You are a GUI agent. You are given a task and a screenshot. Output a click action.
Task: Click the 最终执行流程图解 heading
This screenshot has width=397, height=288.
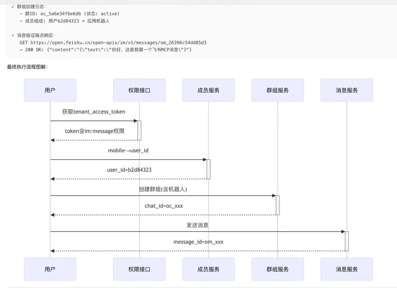pyautogui.click(x=27, y=67)
